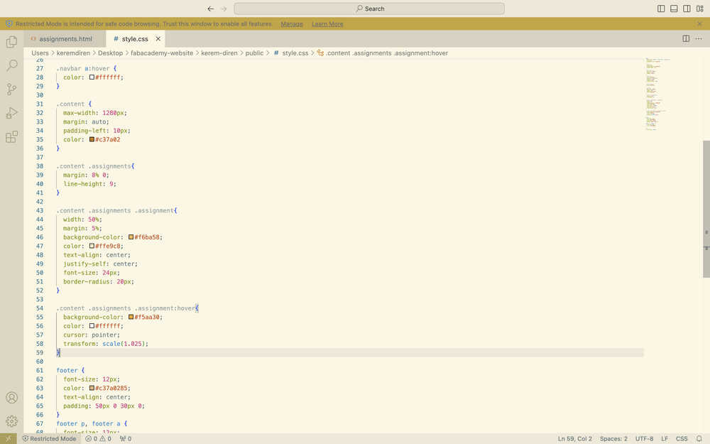Open the Learn More link
This screenshot has height=444, width=710.
(x=327, y=24)
